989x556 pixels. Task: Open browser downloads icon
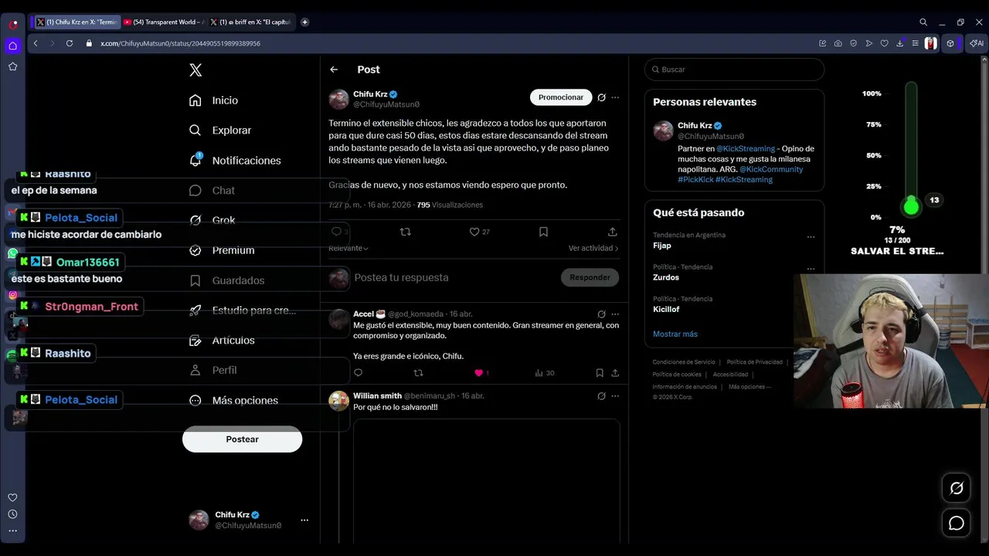coord(900,43)
